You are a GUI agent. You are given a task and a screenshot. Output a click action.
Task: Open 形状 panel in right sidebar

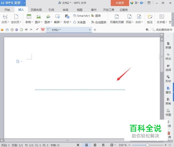click(x=168, y=79)
